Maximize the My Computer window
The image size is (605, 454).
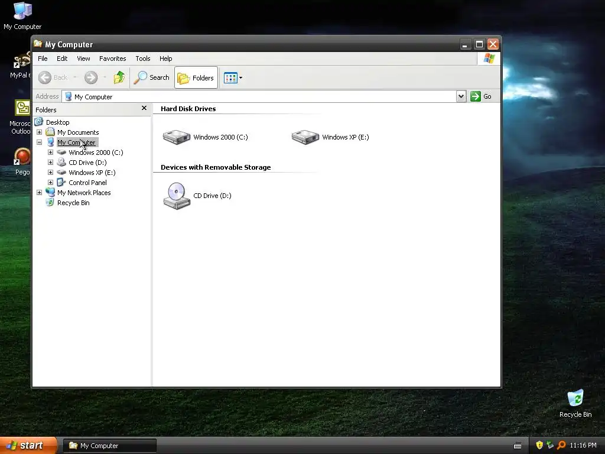pyautogui.click(x=479, y=44)
